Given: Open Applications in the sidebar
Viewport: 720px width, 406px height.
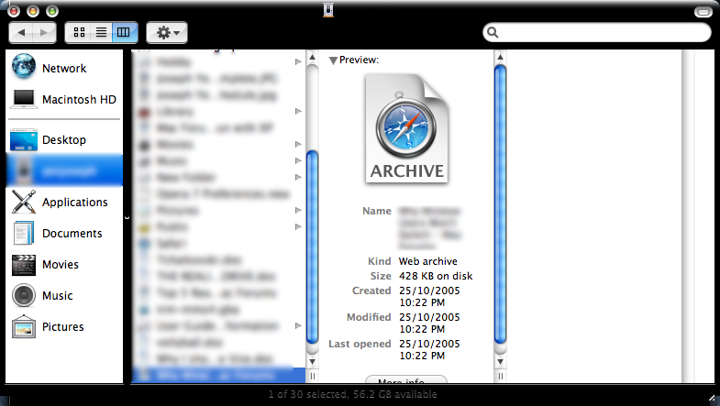Looking at the screenshot, I should tap(64, 202).
